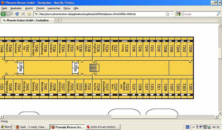
Task: Select cabin 7215 on deck plan
Action: [x=152, y=86]
